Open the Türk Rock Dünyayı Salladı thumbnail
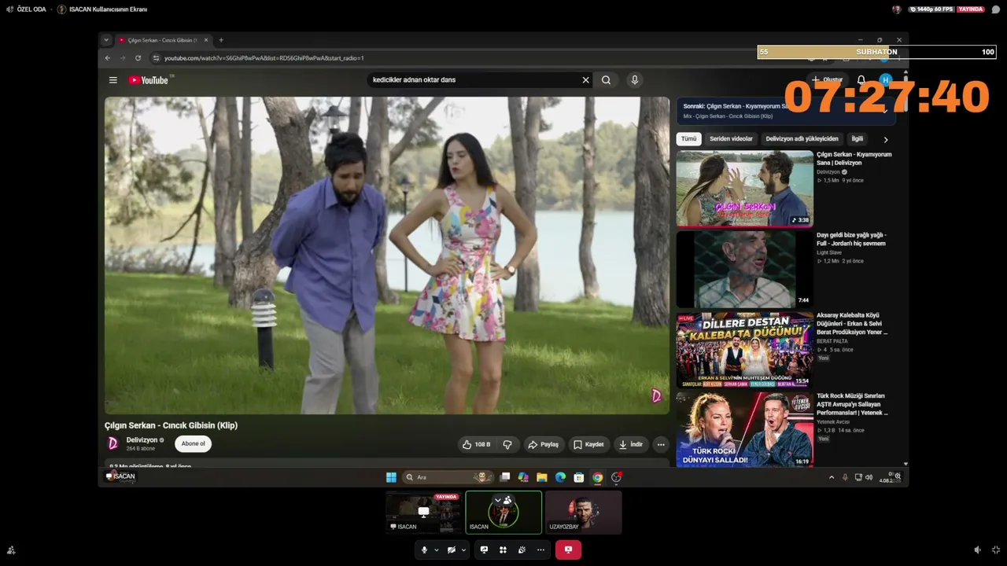 coord(745,430)
